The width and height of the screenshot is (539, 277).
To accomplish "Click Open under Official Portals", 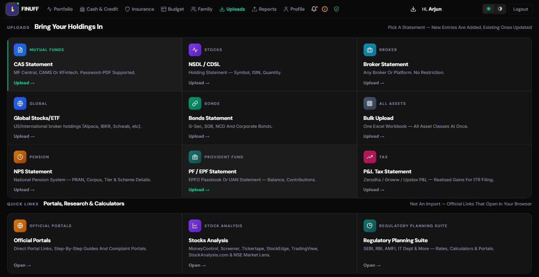I will [x=23, y=266].
